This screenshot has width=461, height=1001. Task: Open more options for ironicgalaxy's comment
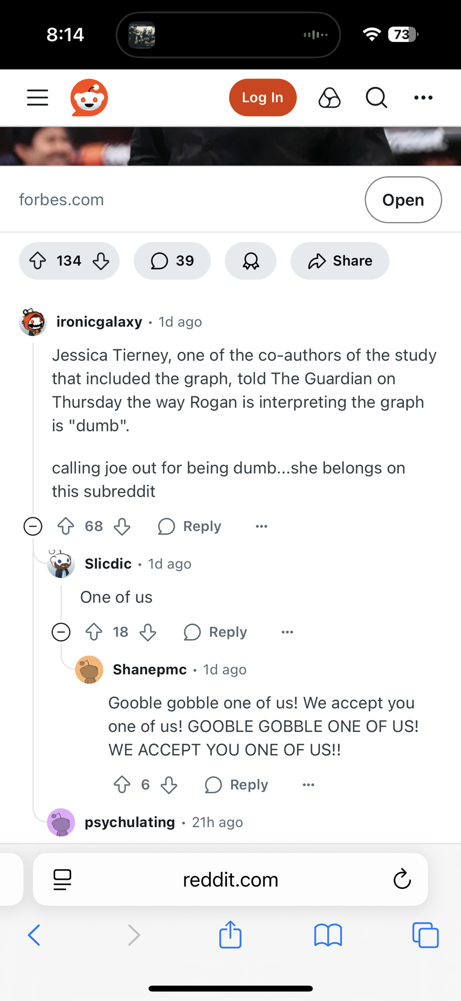click(x=261, y=527)
